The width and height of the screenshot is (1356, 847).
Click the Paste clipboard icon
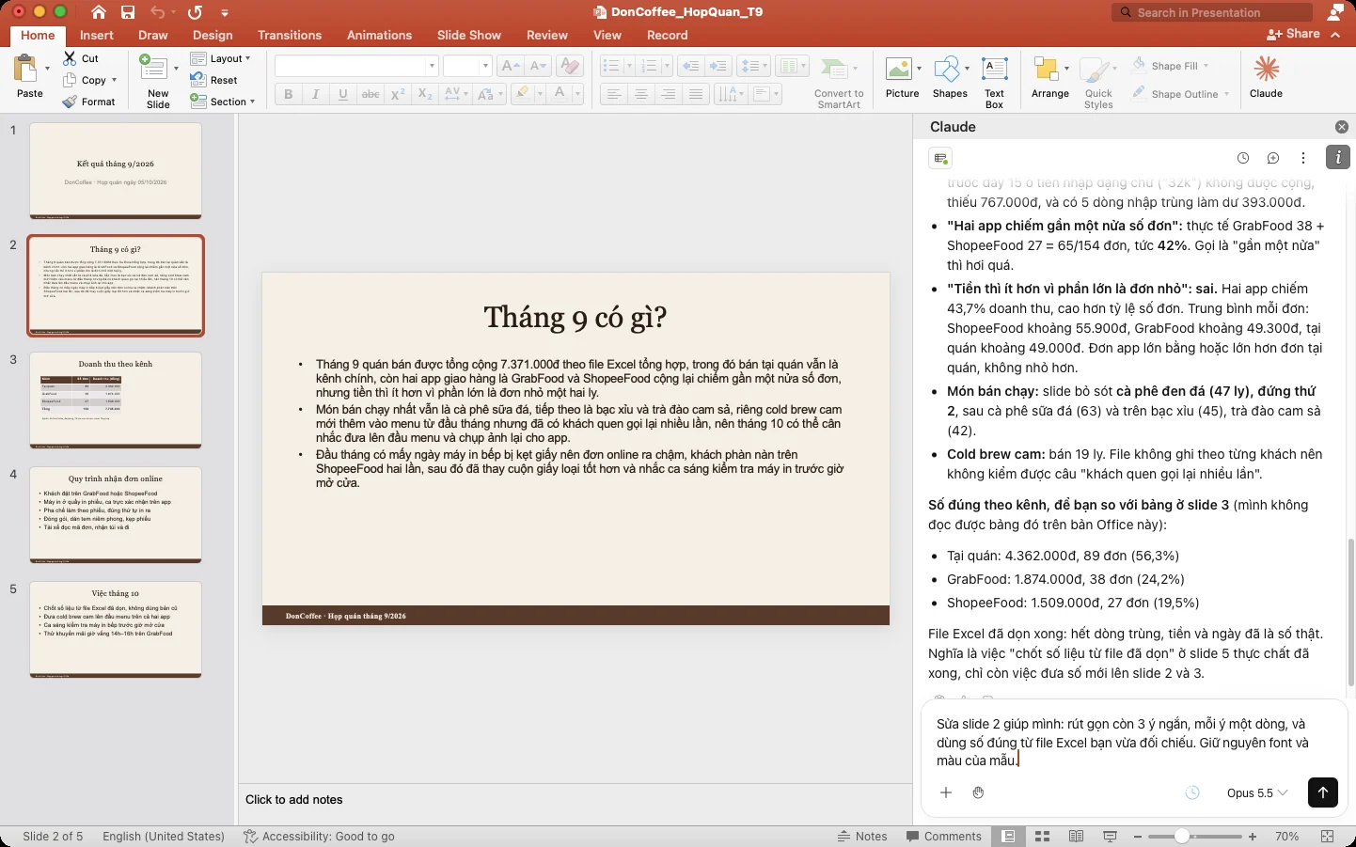[24, 69]
